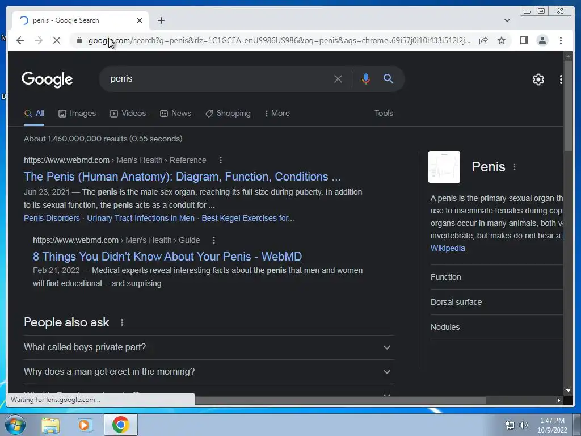Open the Chrome profile avatar menu
Image resolution: width=581 pixels, height=436 pixels.
pos(542,40)
